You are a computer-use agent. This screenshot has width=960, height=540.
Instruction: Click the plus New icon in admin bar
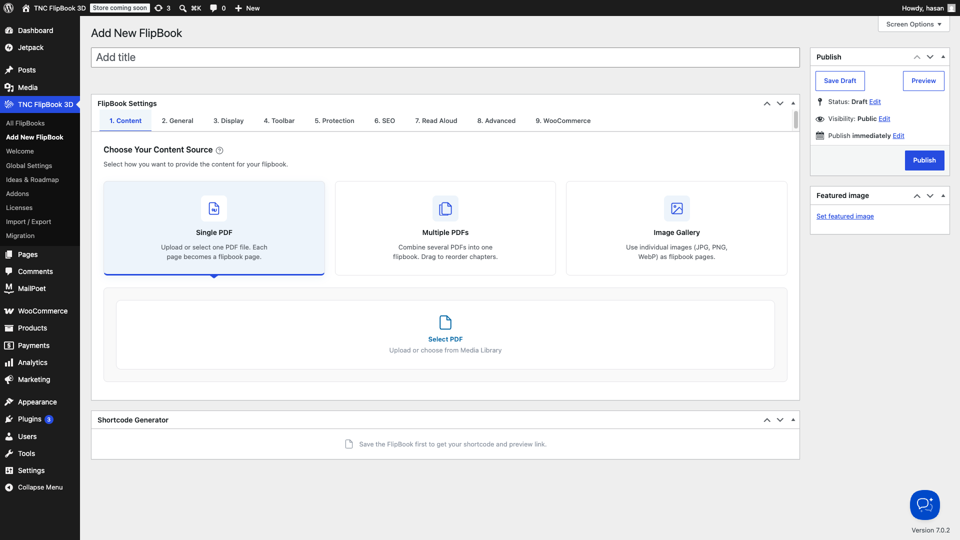[238, 8]
